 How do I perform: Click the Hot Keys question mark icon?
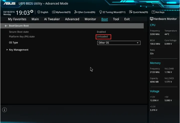click(153, 12)
